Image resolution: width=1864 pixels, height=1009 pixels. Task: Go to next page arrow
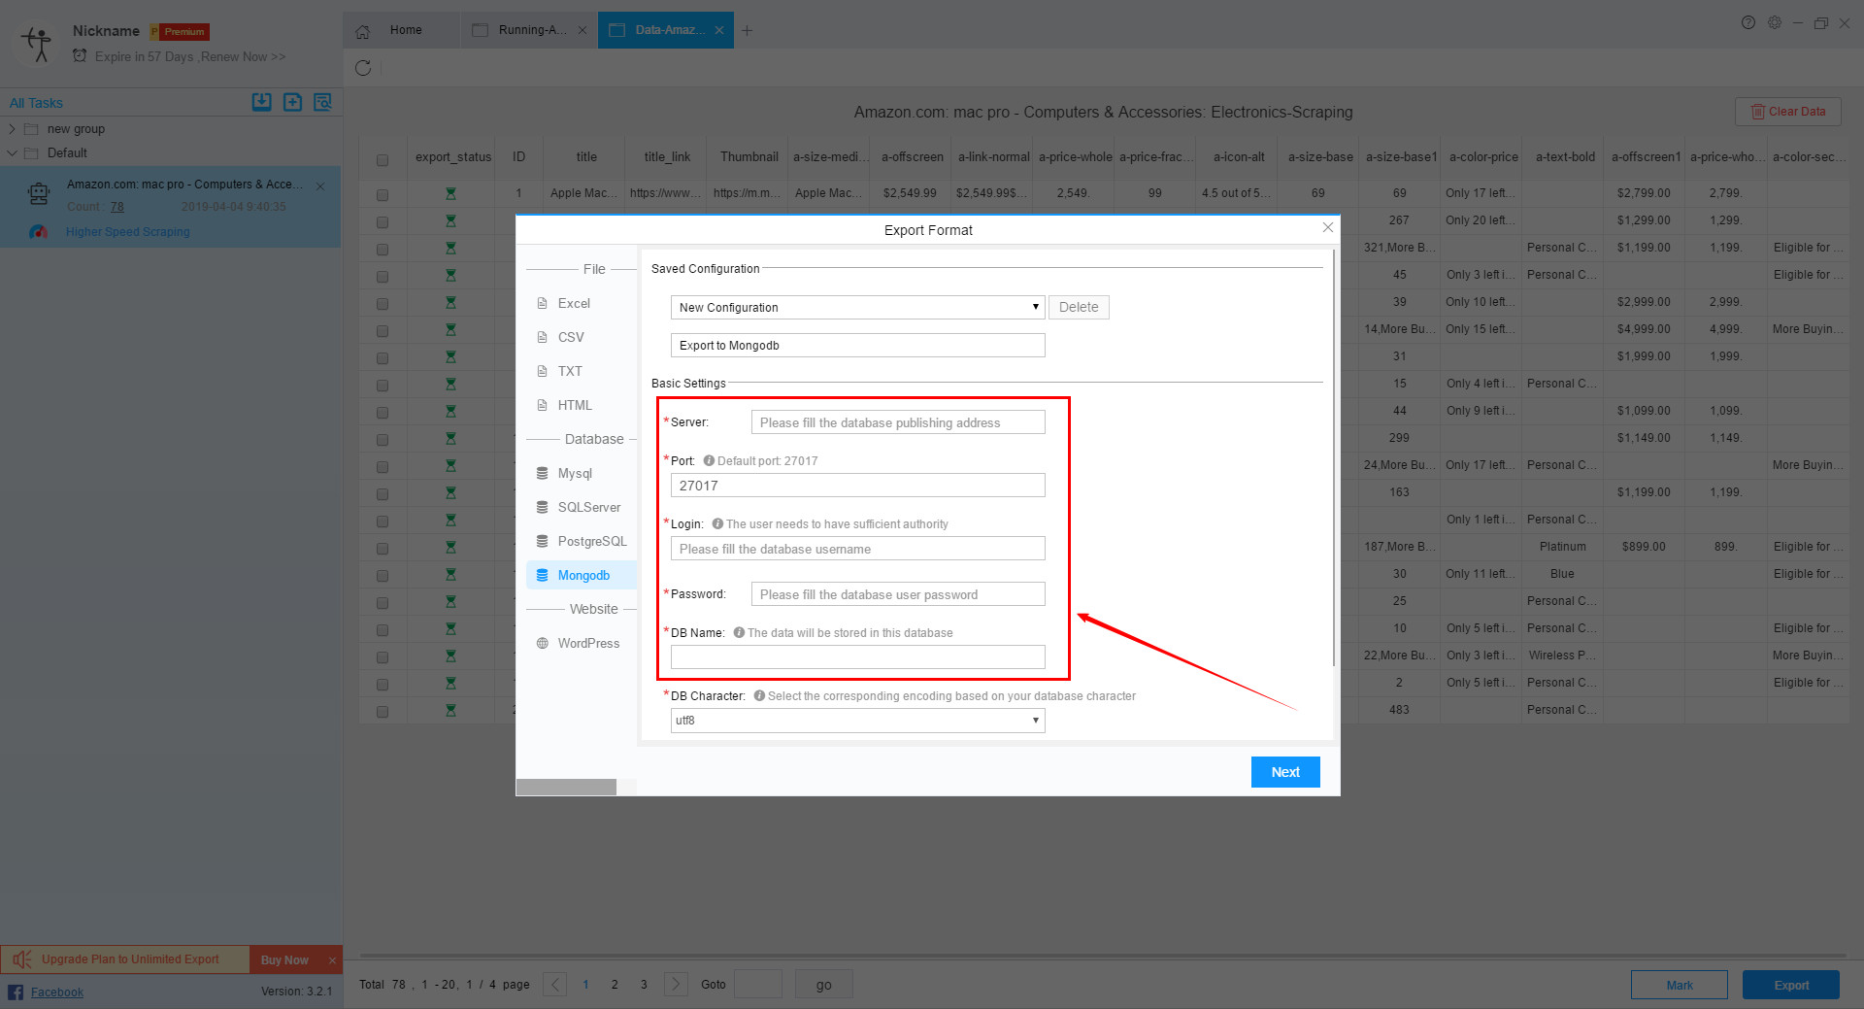[677, 984]
